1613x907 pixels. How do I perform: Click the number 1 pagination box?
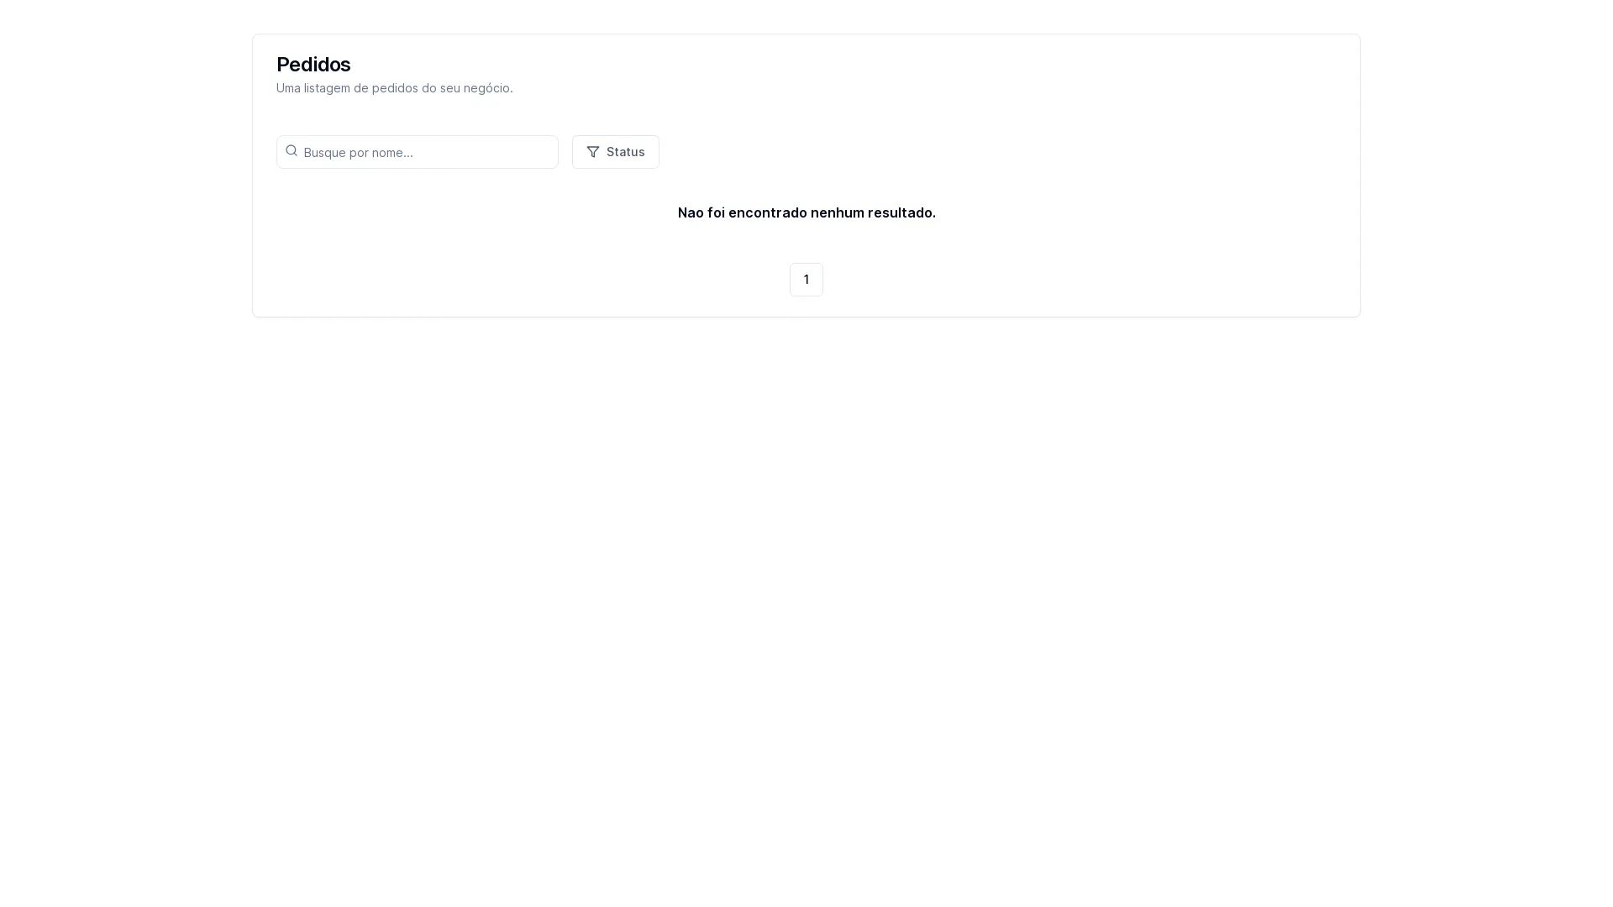tap(806, 280)
